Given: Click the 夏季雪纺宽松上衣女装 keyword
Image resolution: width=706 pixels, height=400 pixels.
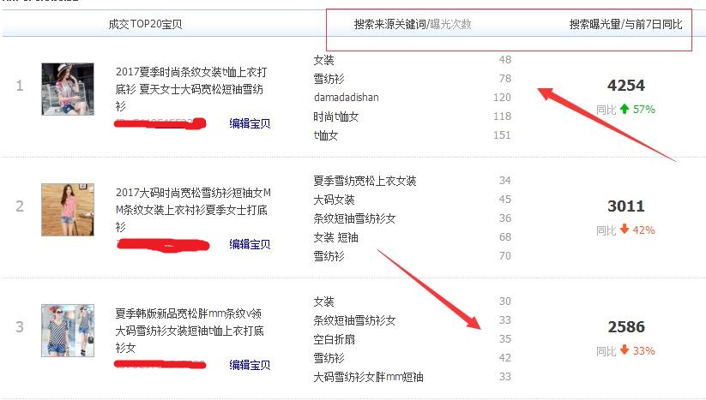Looking at the screenshot, I should point(365,181).
